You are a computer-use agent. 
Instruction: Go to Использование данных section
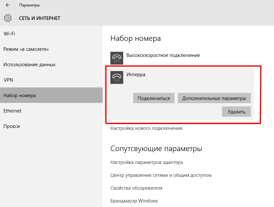point(30,65)
